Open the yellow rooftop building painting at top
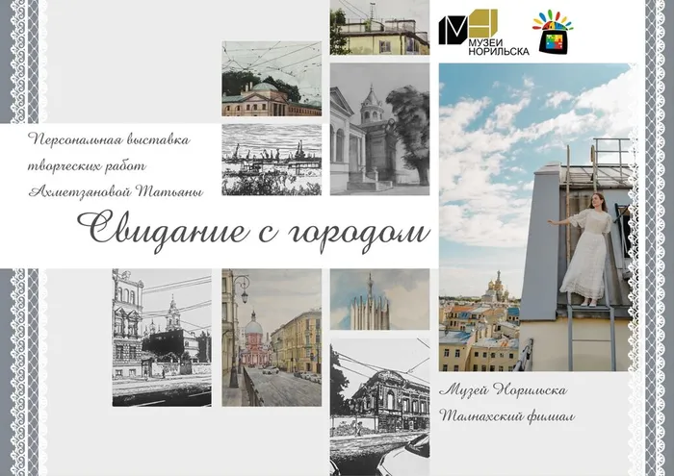The image size is (674, 476). (x=379, y=28)
